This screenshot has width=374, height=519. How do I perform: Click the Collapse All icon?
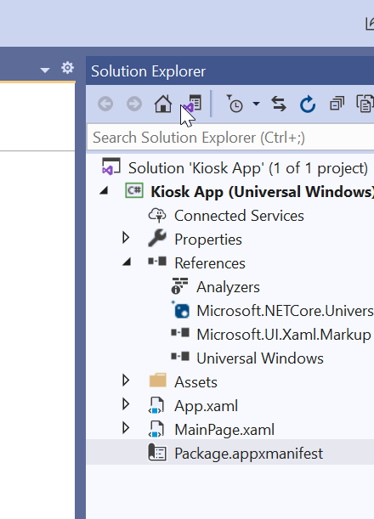(337, 104)
